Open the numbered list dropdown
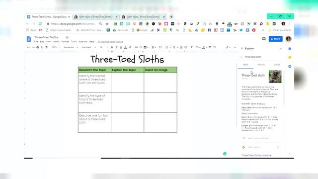Viewport: 318px width, 179px height. (167, 47)
